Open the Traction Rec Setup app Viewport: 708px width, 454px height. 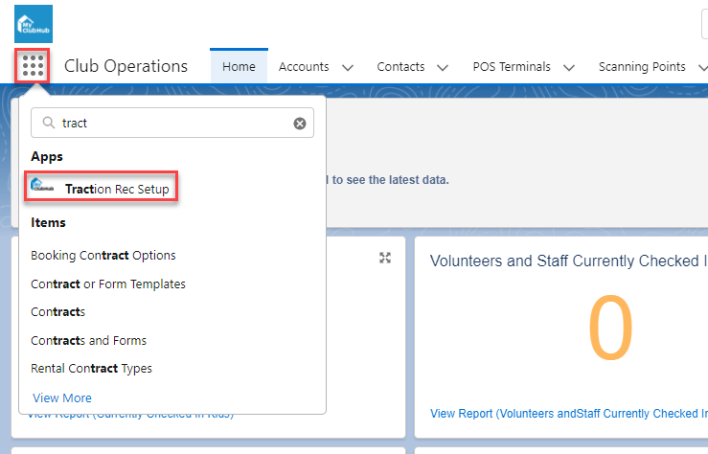[x=116, y=190]
